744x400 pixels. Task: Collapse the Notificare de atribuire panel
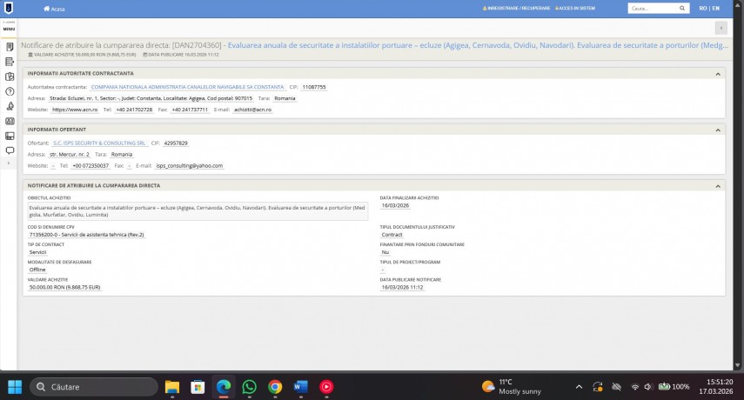pyautogui.click(x=718, y=185)
